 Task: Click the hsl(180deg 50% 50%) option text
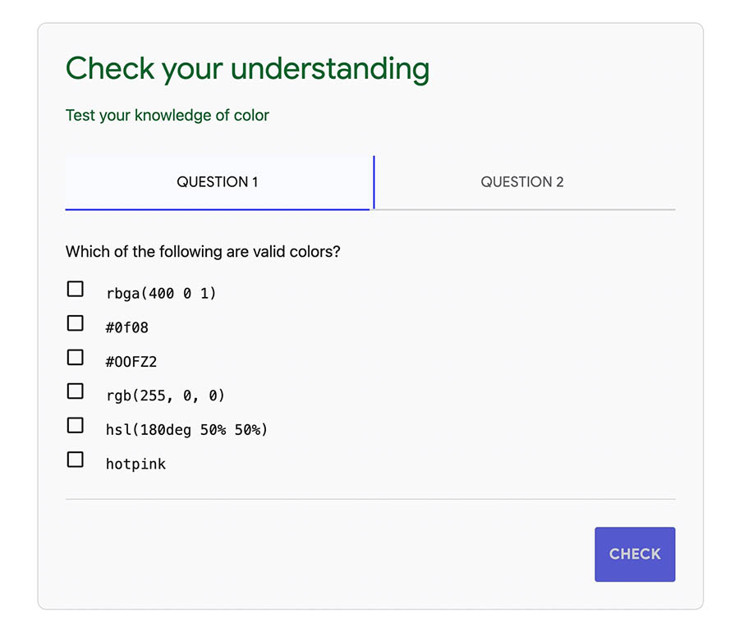[186, 429]
